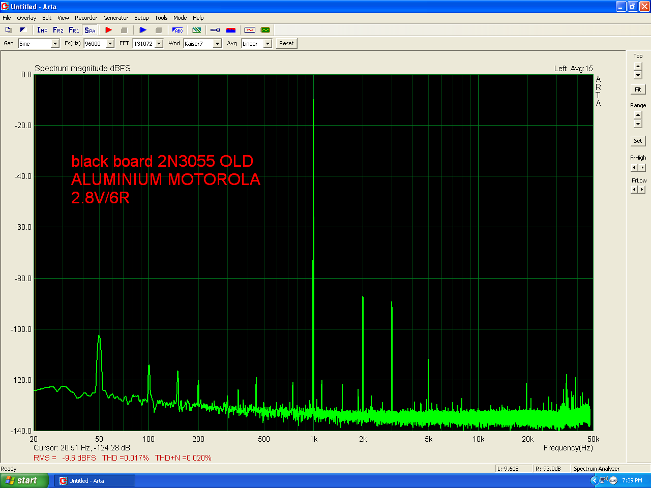
Task: Click the Fit button
Action: (x=638, y=89)
